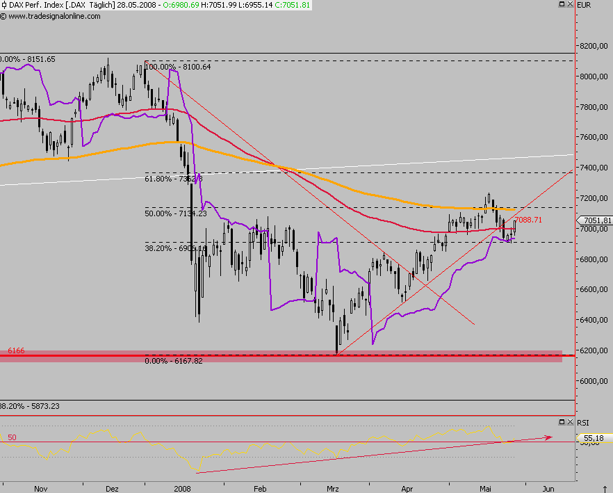Viewport: 613px width, 493px height.
Task: Click the 6000,00 price axis label
Action: pyautogui.click(x=594, y=381)
